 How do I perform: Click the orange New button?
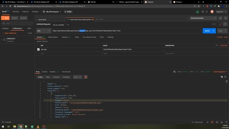(x=5, y=18)
